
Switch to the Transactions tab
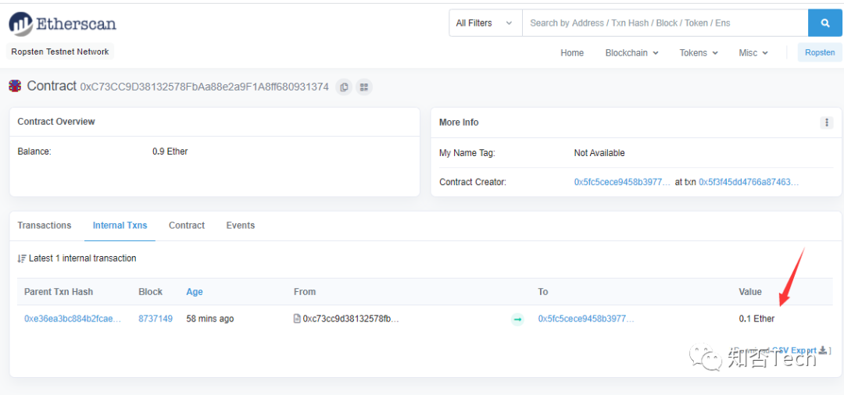pyautogui.click(x=44, y=225)
